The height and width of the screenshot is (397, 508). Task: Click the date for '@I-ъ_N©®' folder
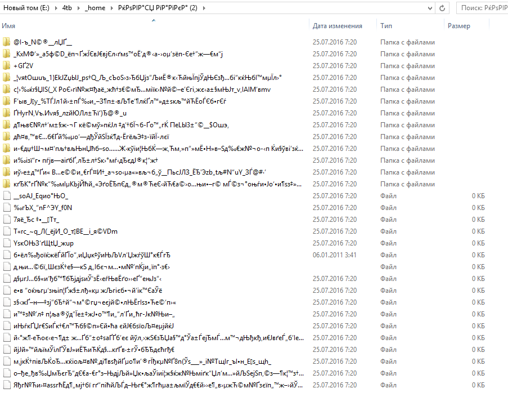coord(334,42)
